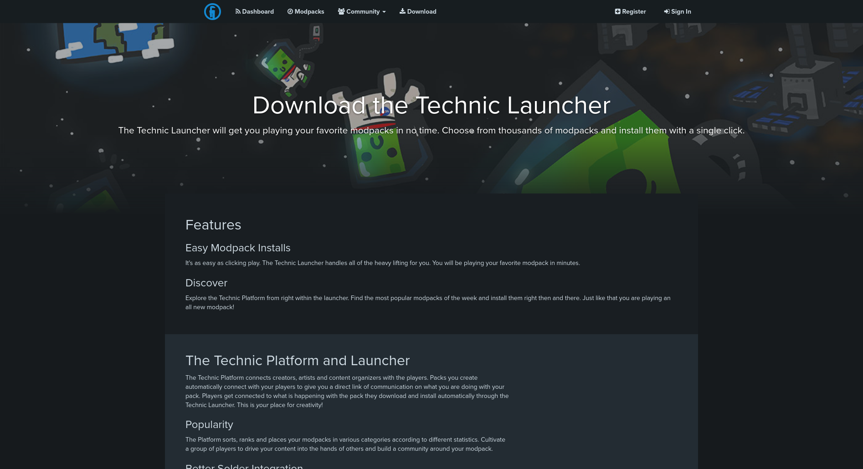The image size is (863, 469).
Task: Select the "Easy Modpack Installs" heading
Action: pyautogui.click(x=237, y=248)
